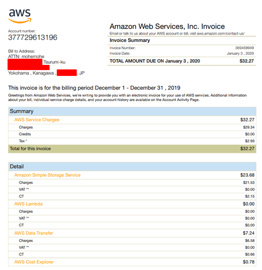Click the Detail section header
The height and width of the screenshot is (270, 262).
tap(132, 166)
